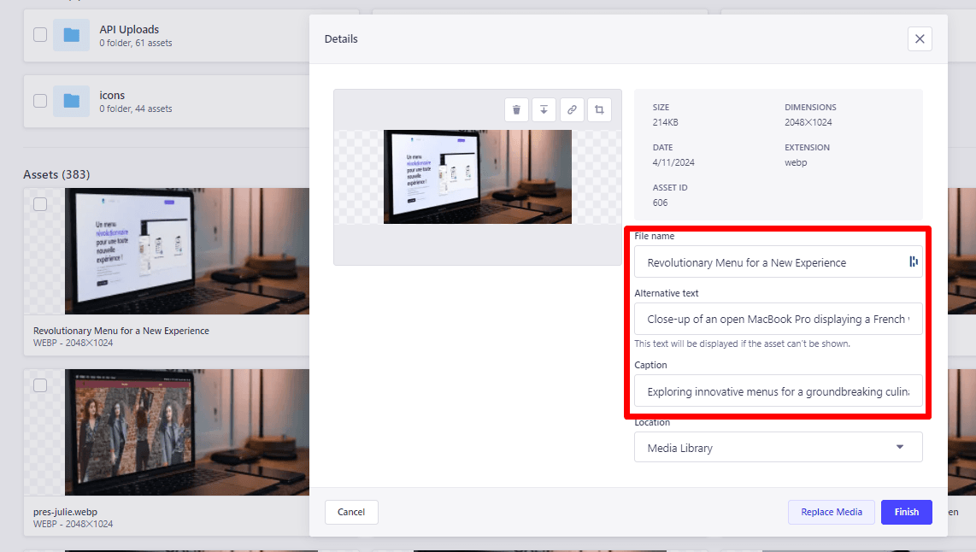
Task: Open the crop image tool
Action: [x=599, y=109]
